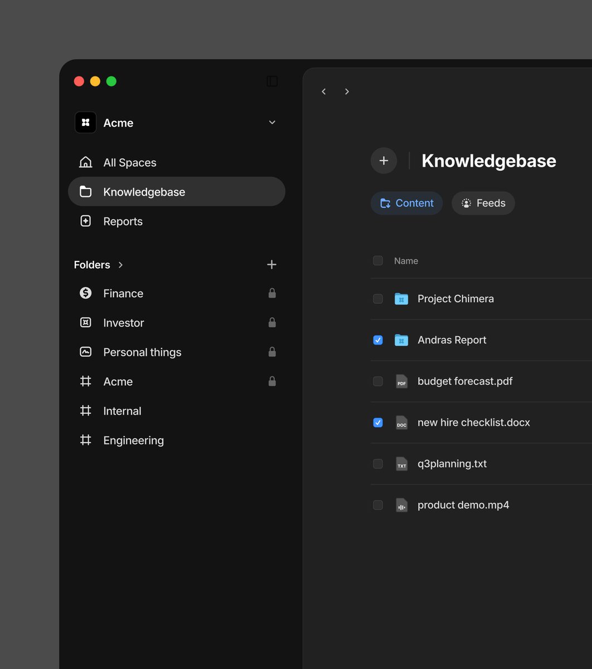
Task: Click the hash icon beside Internal
Action: click(x=85, y=411)
